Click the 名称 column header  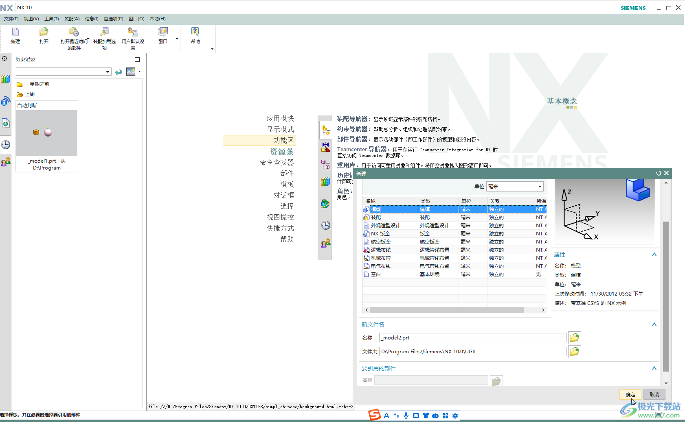[390, 201]
